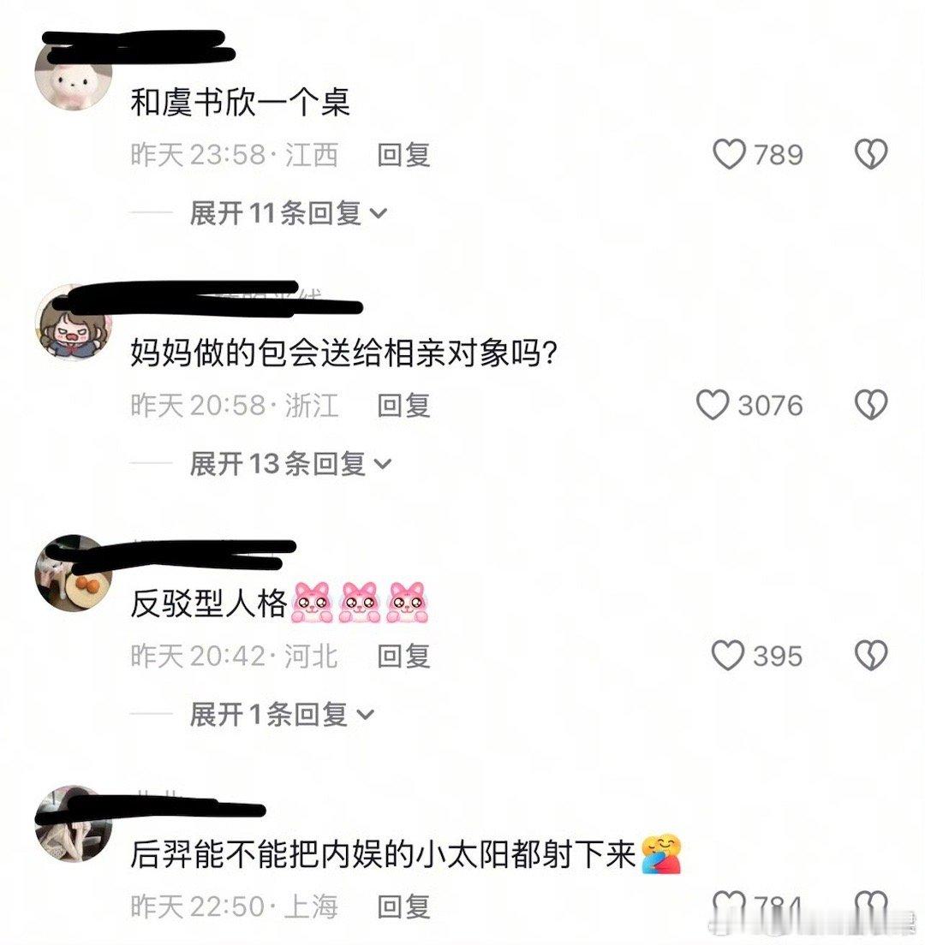The image size is (925, 945).
Task: Tap broken heart on 妈妈做的包 comment
Action: tap(871, 404)
